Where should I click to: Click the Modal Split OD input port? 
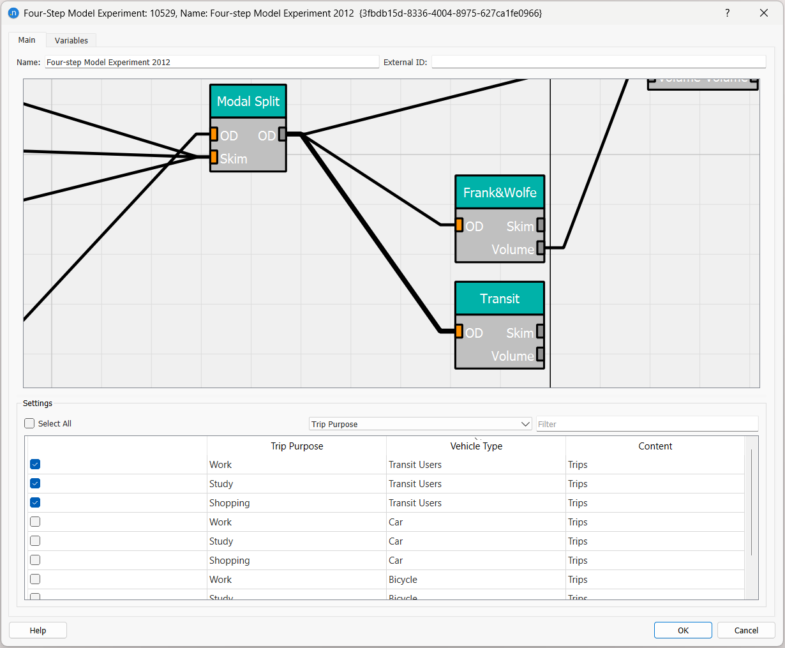[x=214, y=135]
